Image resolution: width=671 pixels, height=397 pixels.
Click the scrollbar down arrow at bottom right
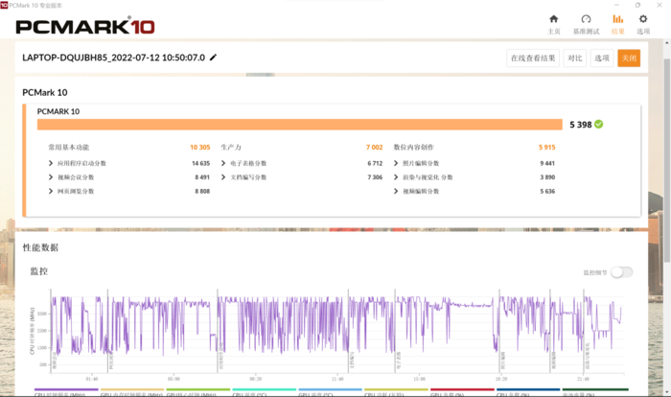(667, 392)
